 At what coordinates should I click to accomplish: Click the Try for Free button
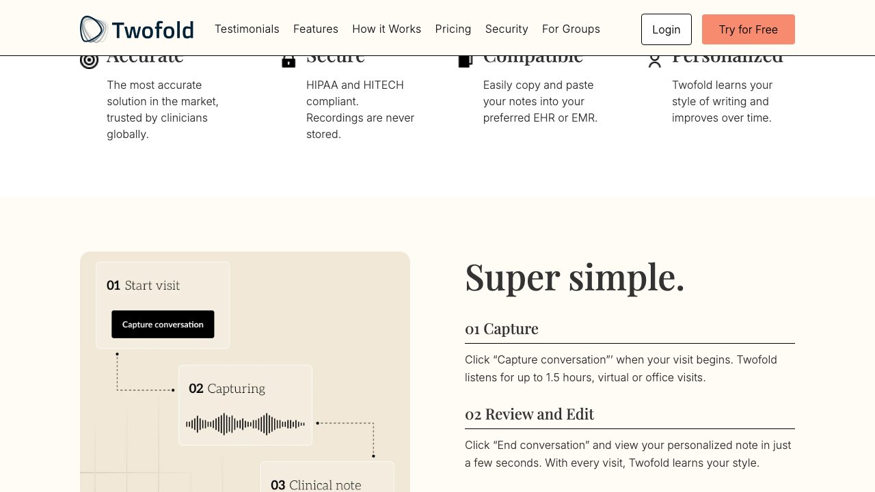(x=748, y=29)
